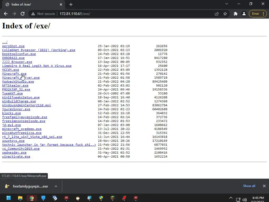Click freesimpsonsepisode.exe link
This screenshot has width=269, height=202.
click(24, 121)
